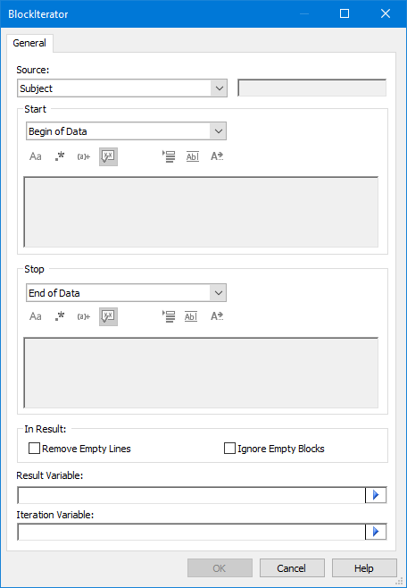
Task: Click wildcard asterisk icon in Stop section
Action: 60,316
